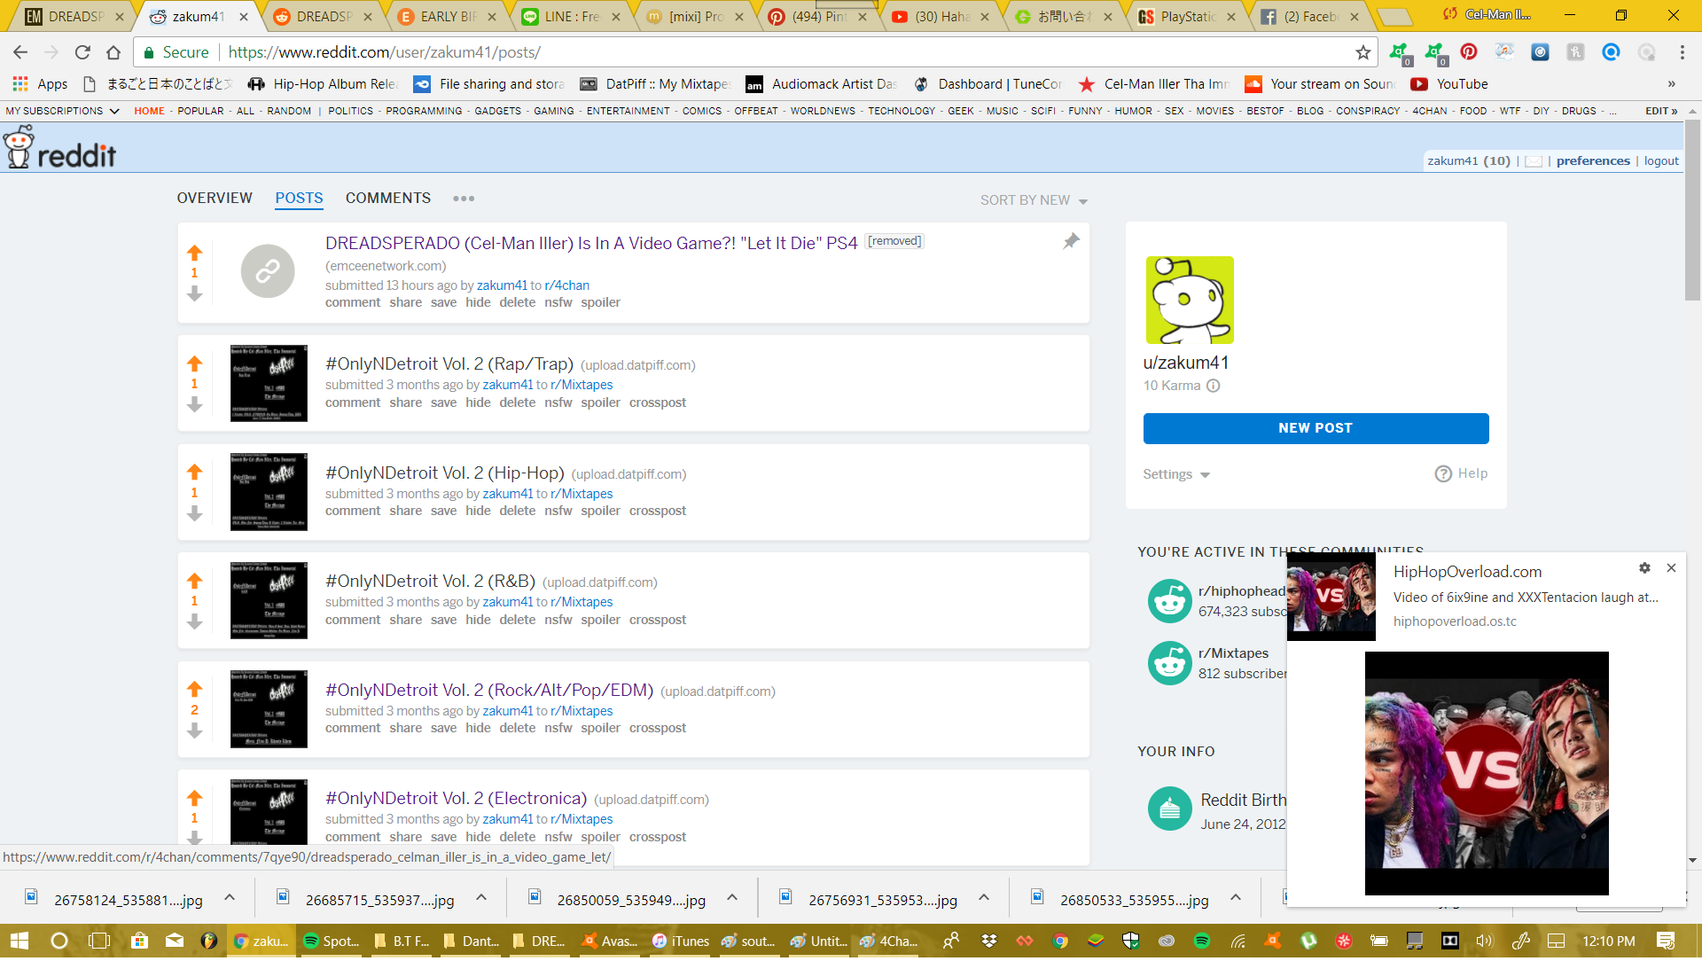Image resolution: width=1702 pixels, height=961 pixels.
Task: Click the reddit logo
Action: 60,148
